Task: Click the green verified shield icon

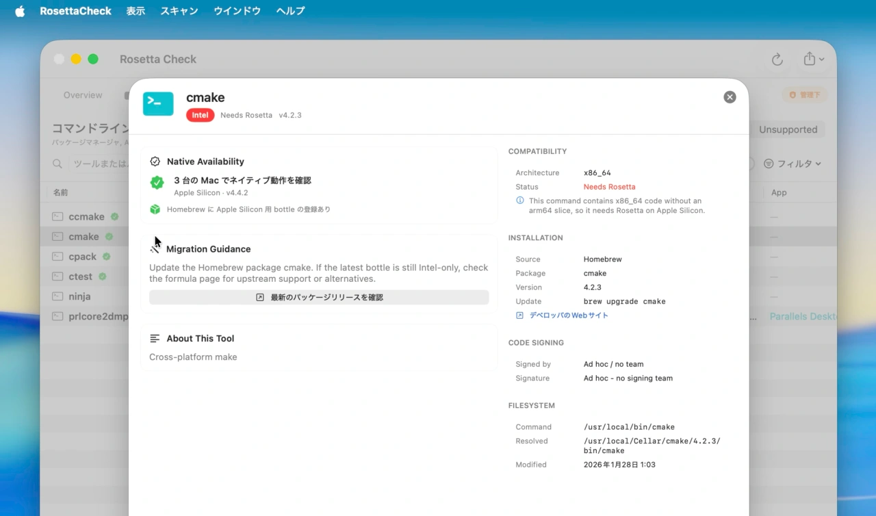Action: [157, 183]
